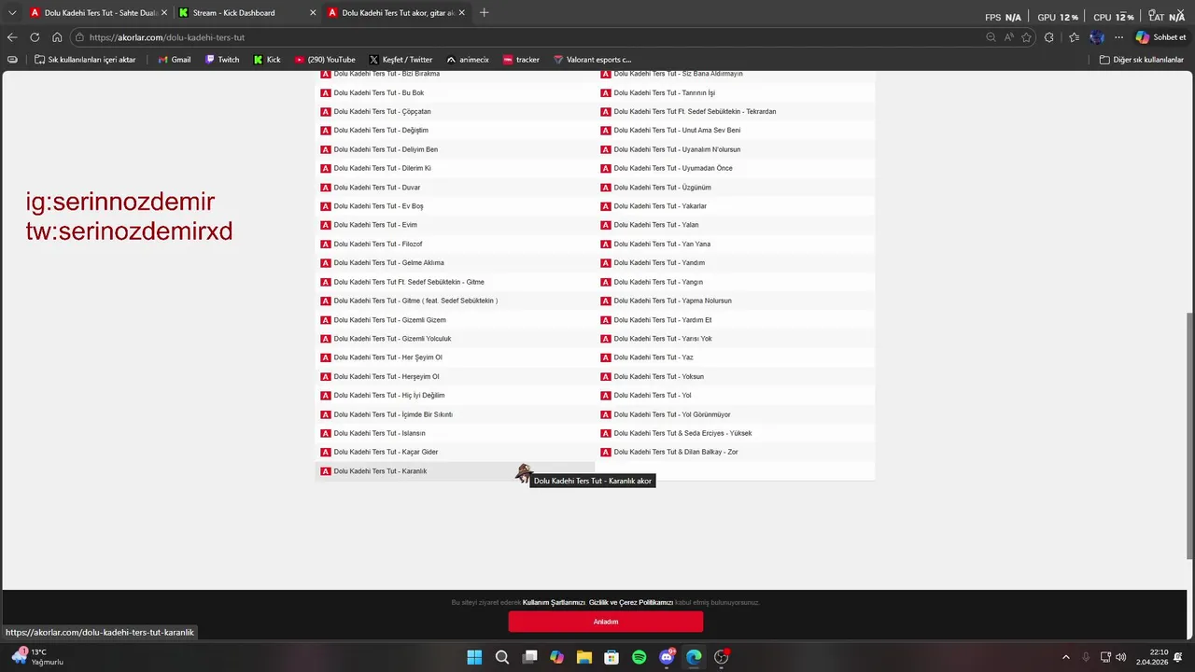Open the Favorites list icon
This screenshot has width=1195, height=672.
[x=1074, y=37]
